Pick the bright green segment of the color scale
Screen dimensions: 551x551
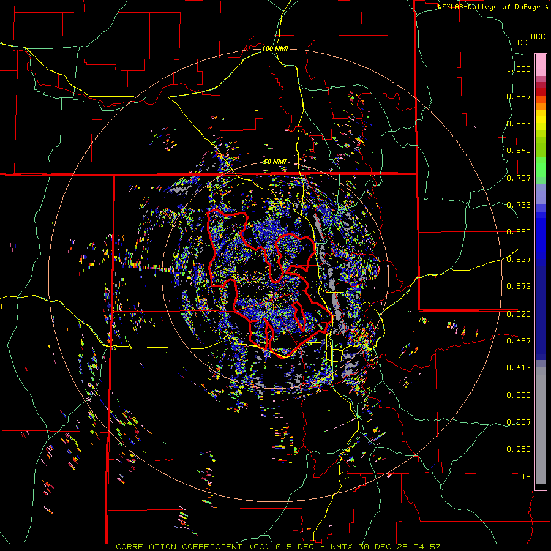(x=541, y=167)
